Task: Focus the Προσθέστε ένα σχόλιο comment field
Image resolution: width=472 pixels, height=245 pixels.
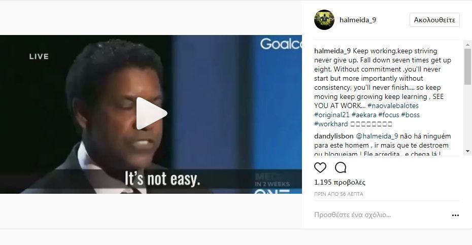Action: 380,215
